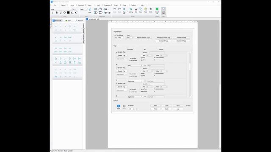Click the Tags list vertical scrollbar
Viewport: 271px width, 152px height.
click(190, 74)
